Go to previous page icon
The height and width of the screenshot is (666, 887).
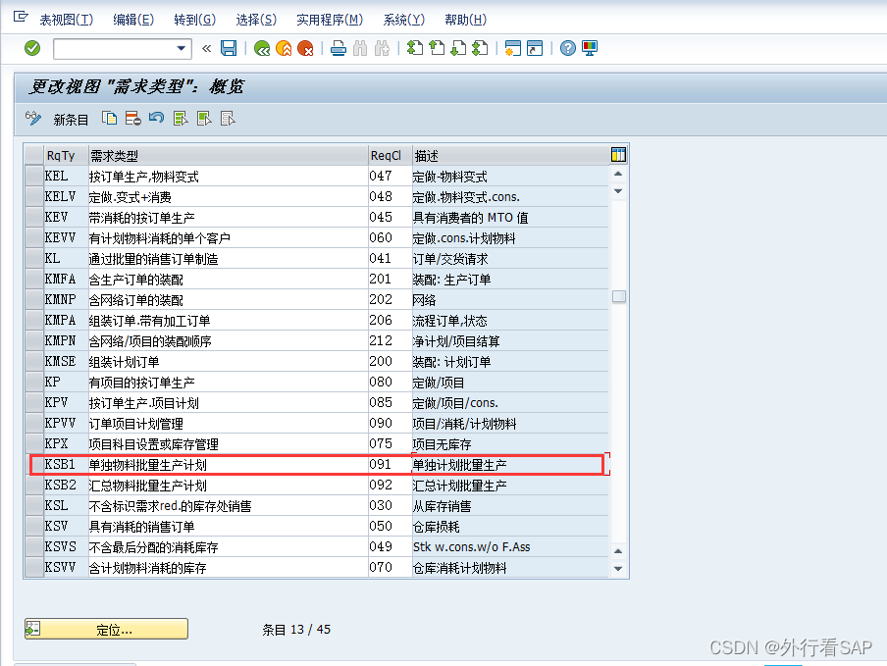point(437,48)
